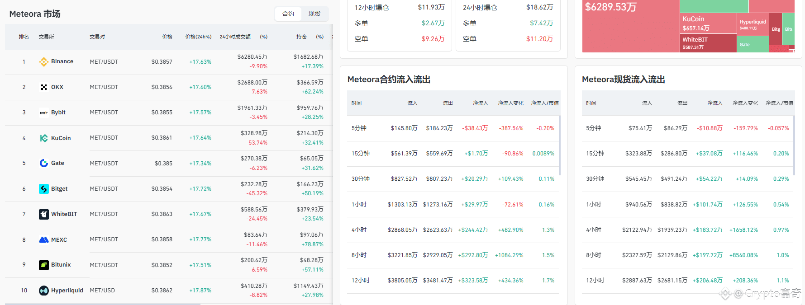
Task: Click the Bitget exchange logo icon
Action: pos(43,189)
